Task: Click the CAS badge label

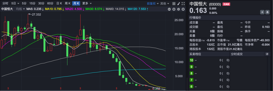Action: click(x=226, y=4)
